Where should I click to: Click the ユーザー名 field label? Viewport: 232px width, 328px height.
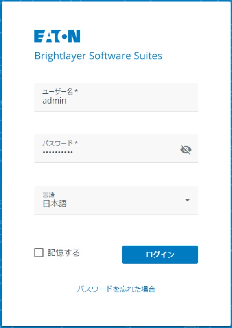[x=60, y=91]
